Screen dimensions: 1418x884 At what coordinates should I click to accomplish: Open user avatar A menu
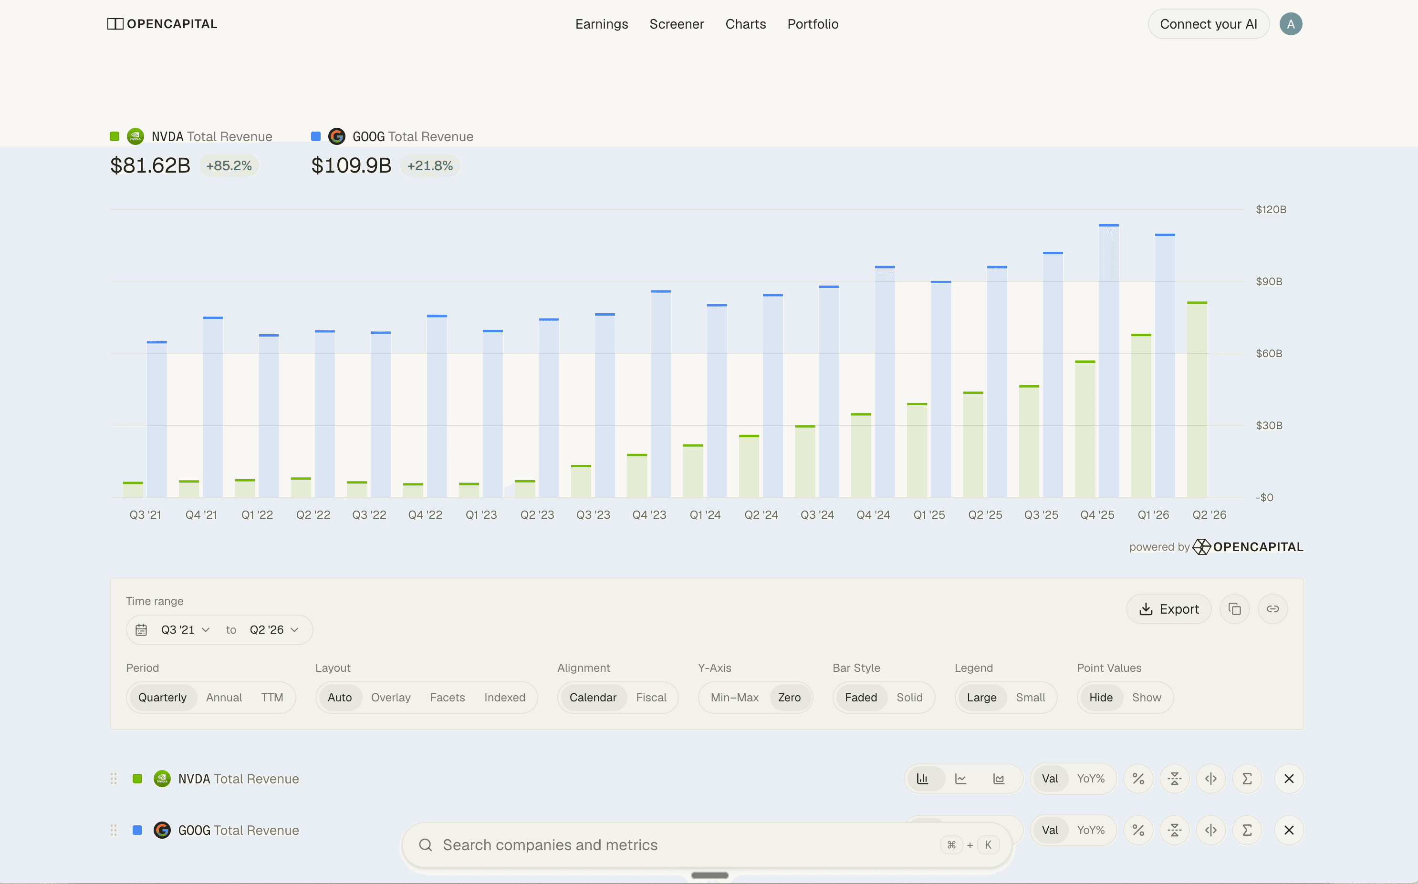coord(1291,24)
